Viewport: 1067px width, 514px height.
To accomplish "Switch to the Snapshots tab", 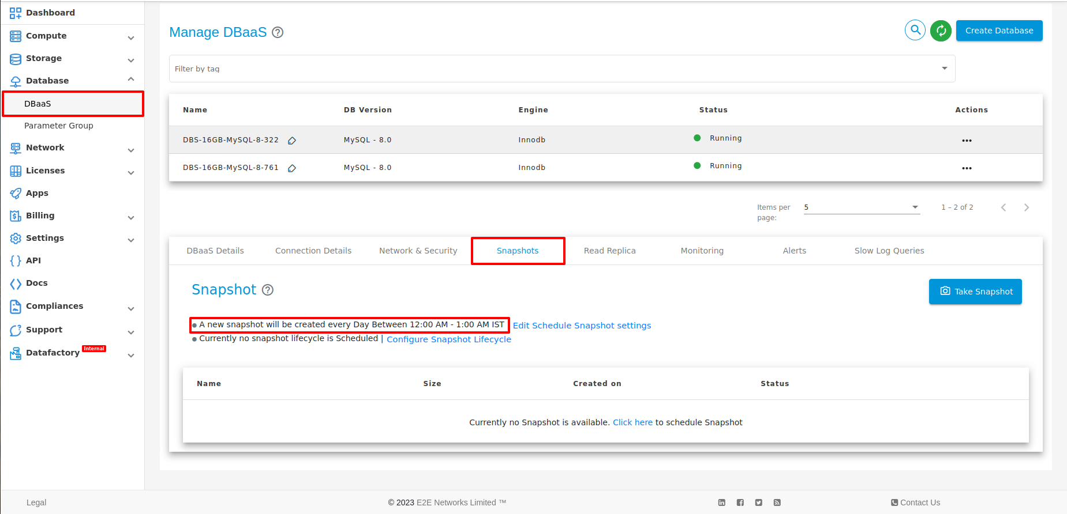I will (x=518, y=251).
